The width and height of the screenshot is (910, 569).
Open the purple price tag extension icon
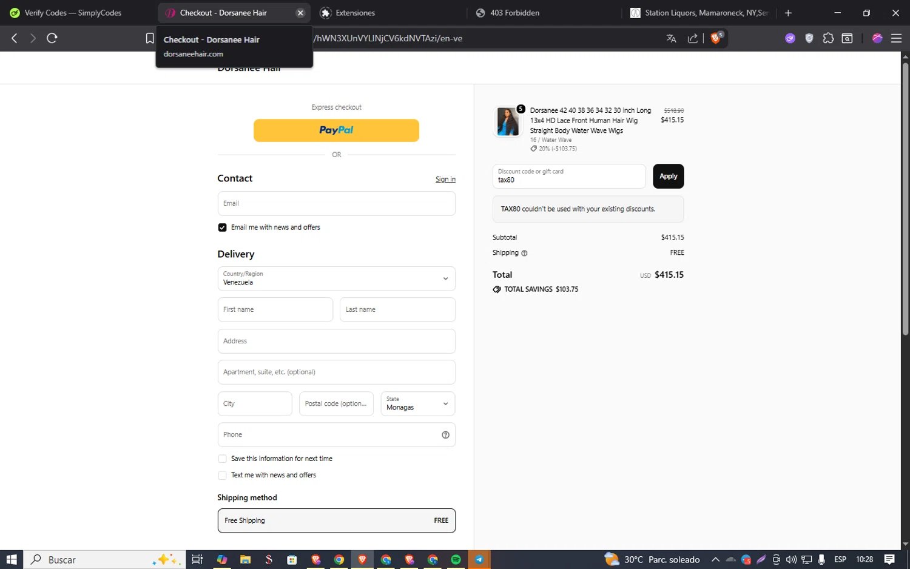pos(790,38)
